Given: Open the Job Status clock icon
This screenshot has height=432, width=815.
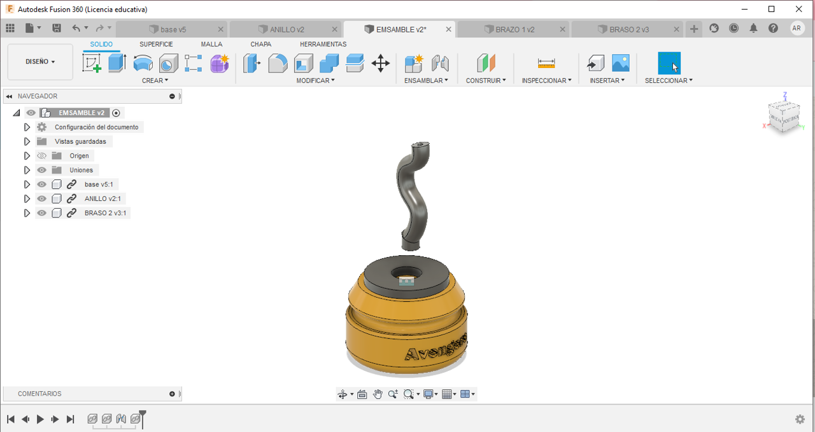Looking at the screenshot, I should point(733,28).
